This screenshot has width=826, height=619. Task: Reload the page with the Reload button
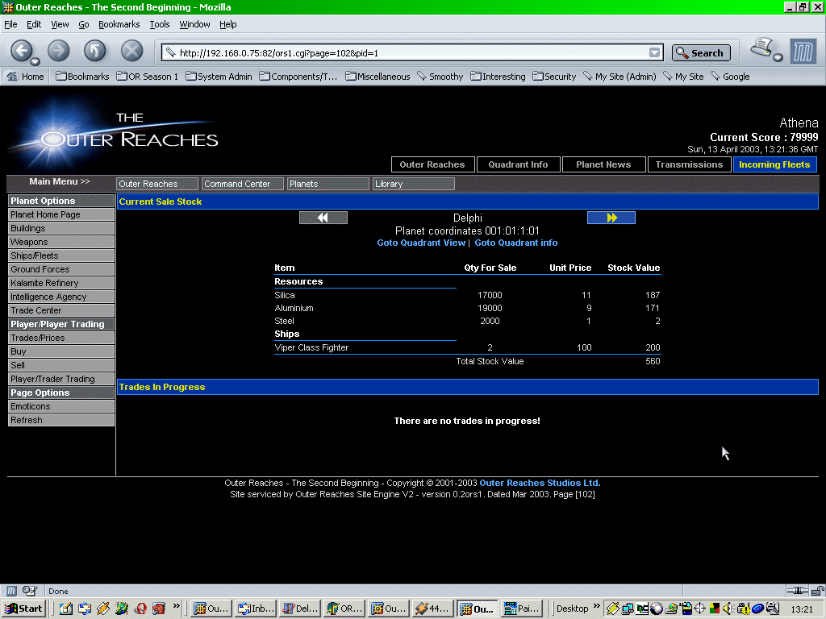(x=95, y=51)
